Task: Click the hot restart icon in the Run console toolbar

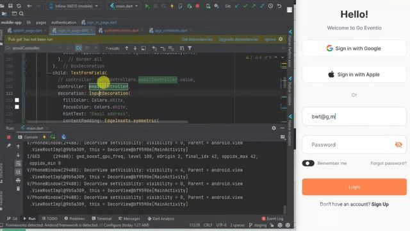Action: coord(53,137)
